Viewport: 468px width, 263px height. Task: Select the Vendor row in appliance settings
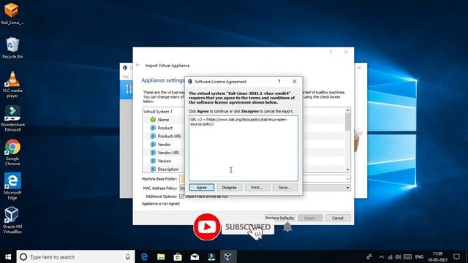tap(164, 145)
